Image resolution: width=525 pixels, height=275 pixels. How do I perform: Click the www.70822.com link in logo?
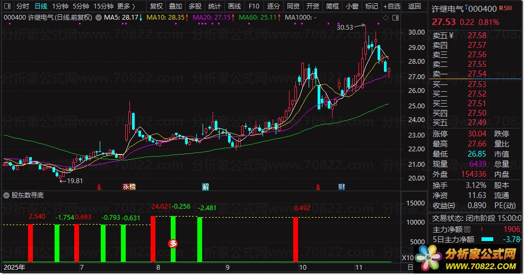coord(480,267)
